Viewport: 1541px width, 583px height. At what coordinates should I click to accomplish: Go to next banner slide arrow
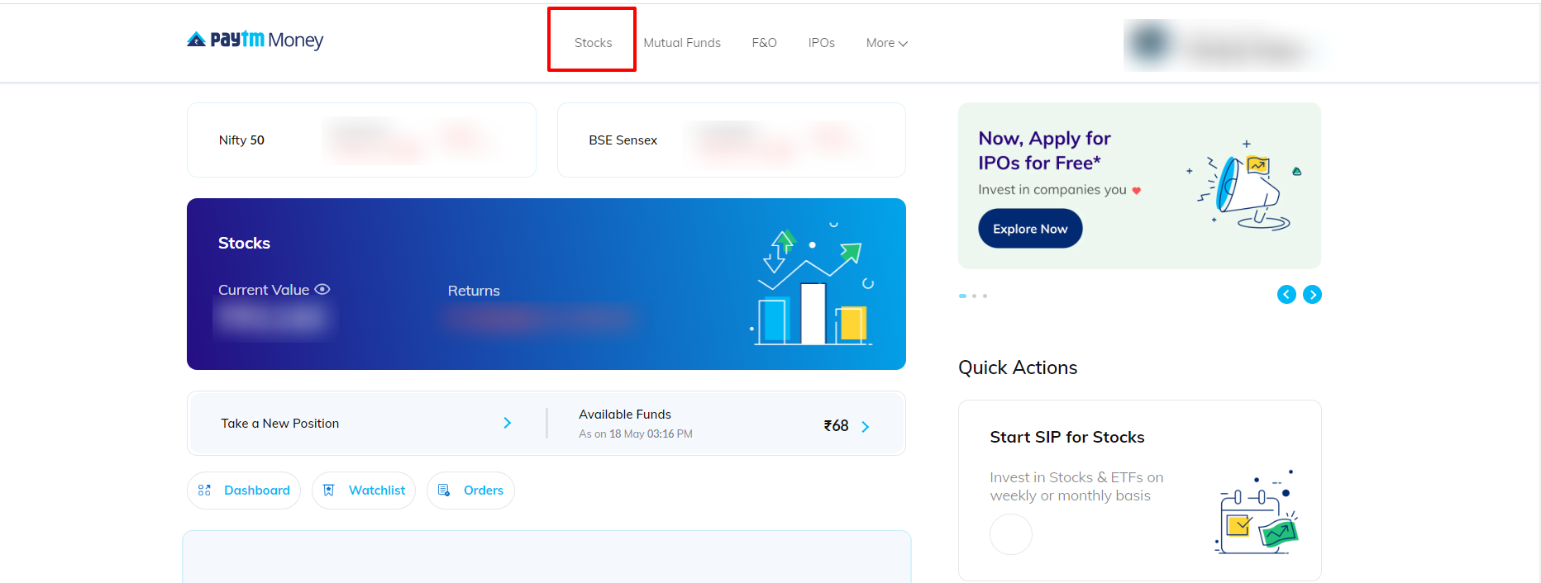(x=1312, y=295)
